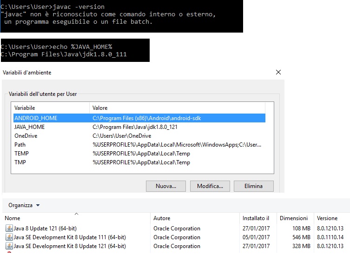Click the Modifica... button
Viewport: 350px width, 269px height.
[210, 186]
